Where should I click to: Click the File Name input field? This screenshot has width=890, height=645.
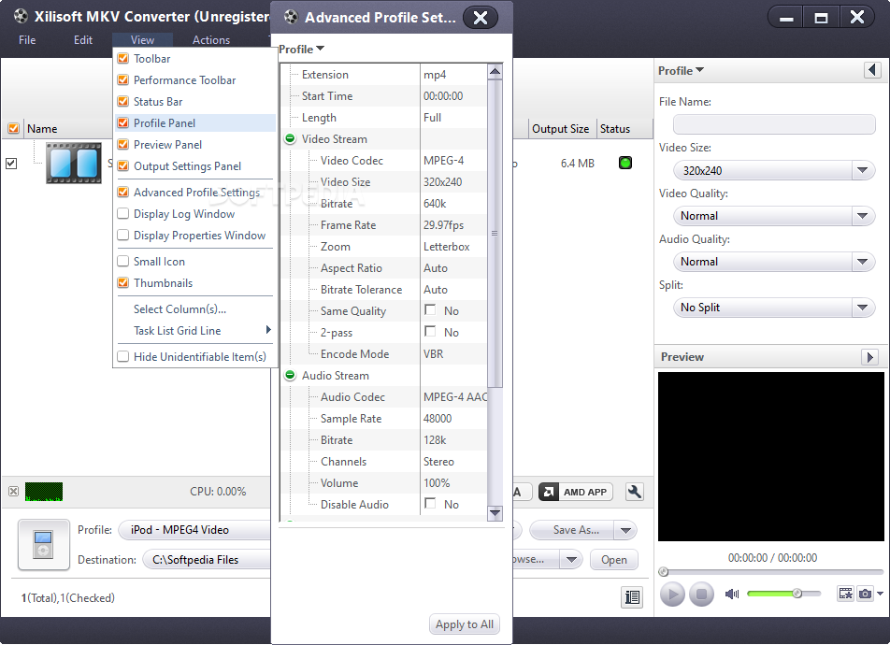(x=774, y=124)
